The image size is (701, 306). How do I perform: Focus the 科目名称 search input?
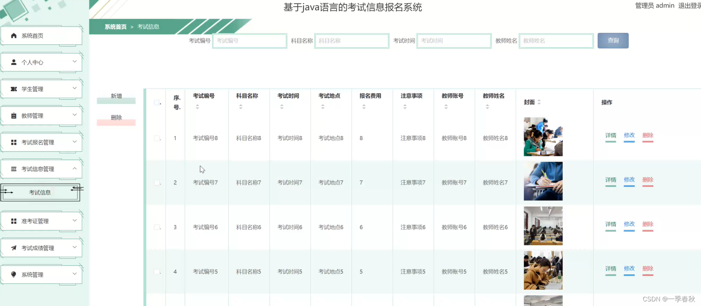[351, 41]
